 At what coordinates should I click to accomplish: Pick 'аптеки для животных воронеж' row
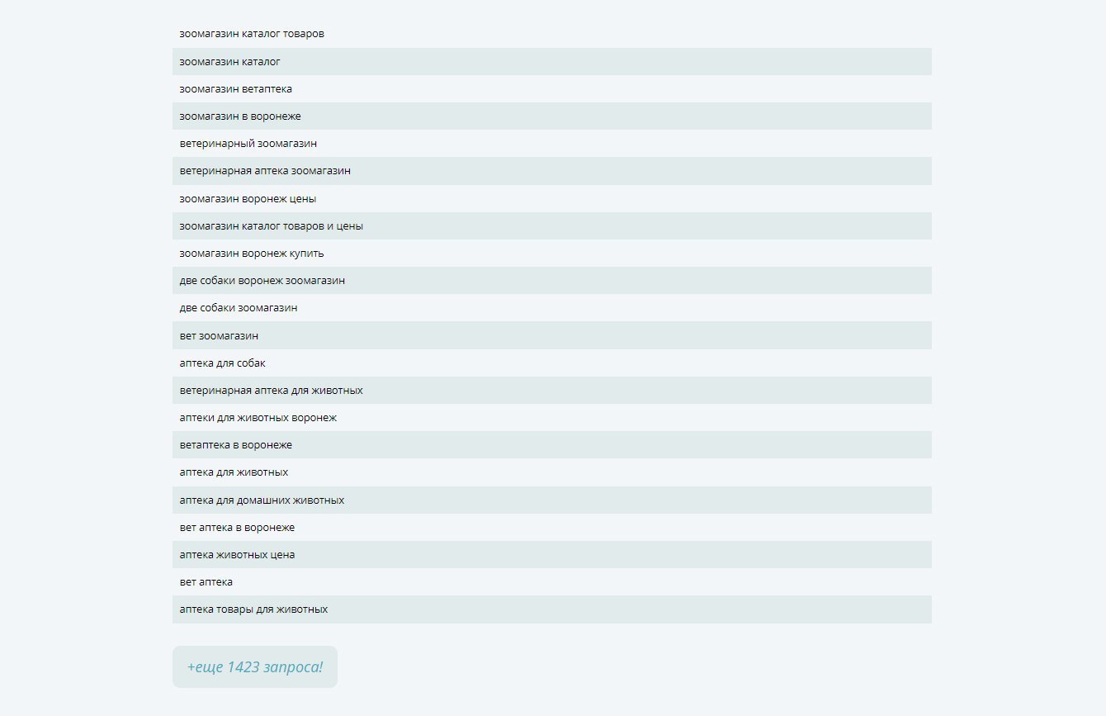pos(552,417)
